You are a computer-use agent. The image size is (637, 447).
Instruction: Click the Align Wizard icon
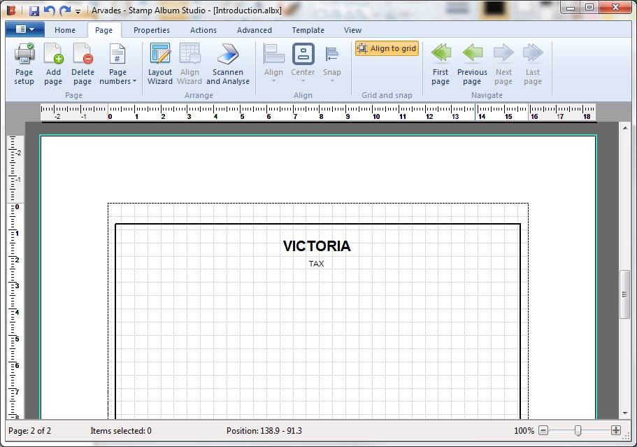[x=189, y=64]
